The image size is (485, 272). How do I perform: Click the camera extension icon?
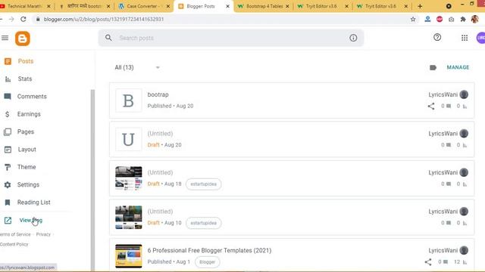[452, 19]
